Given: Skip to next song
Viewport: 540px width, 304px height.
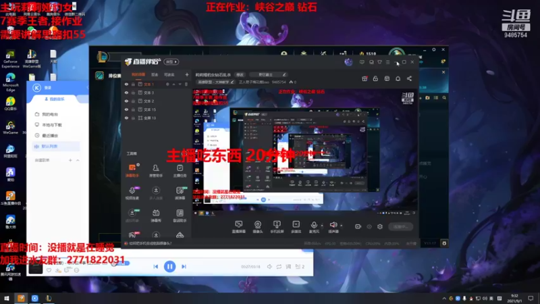Looking at the screenshot, I should point(184,266).
